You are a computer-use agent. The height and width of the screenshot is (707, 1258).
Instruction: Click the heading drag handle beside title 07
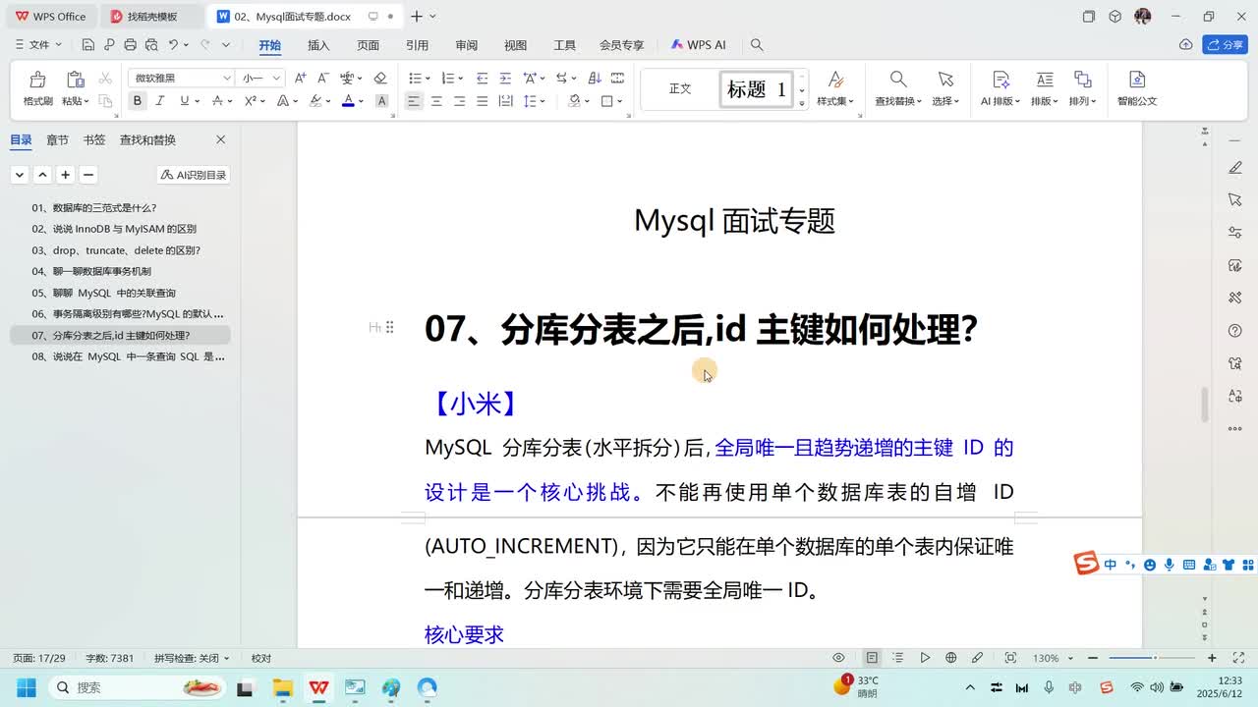389,327
